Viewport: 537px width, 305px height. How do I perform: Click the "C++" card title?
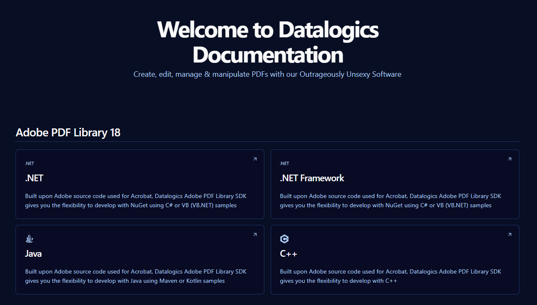(289, 253)
